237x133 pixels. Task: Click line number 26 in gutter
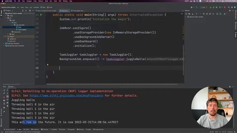(37, 59)
